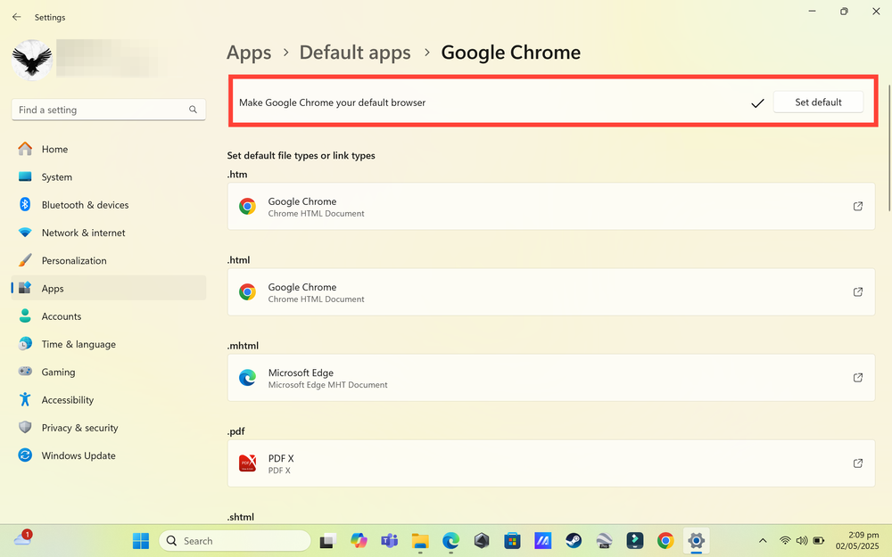The image size is (892, 557).
Task: Open Steam from the taskbar
Action: point(574,541)
